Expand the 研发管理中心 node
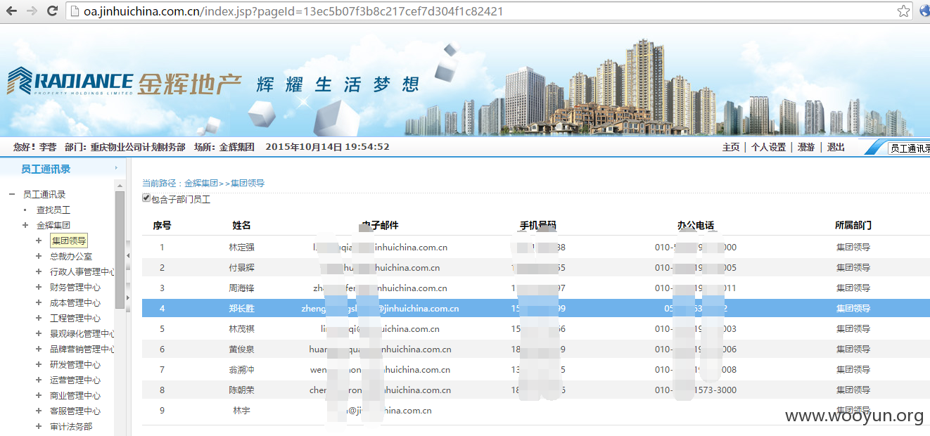This screenshot has height=436, width=930. (39, 364)
